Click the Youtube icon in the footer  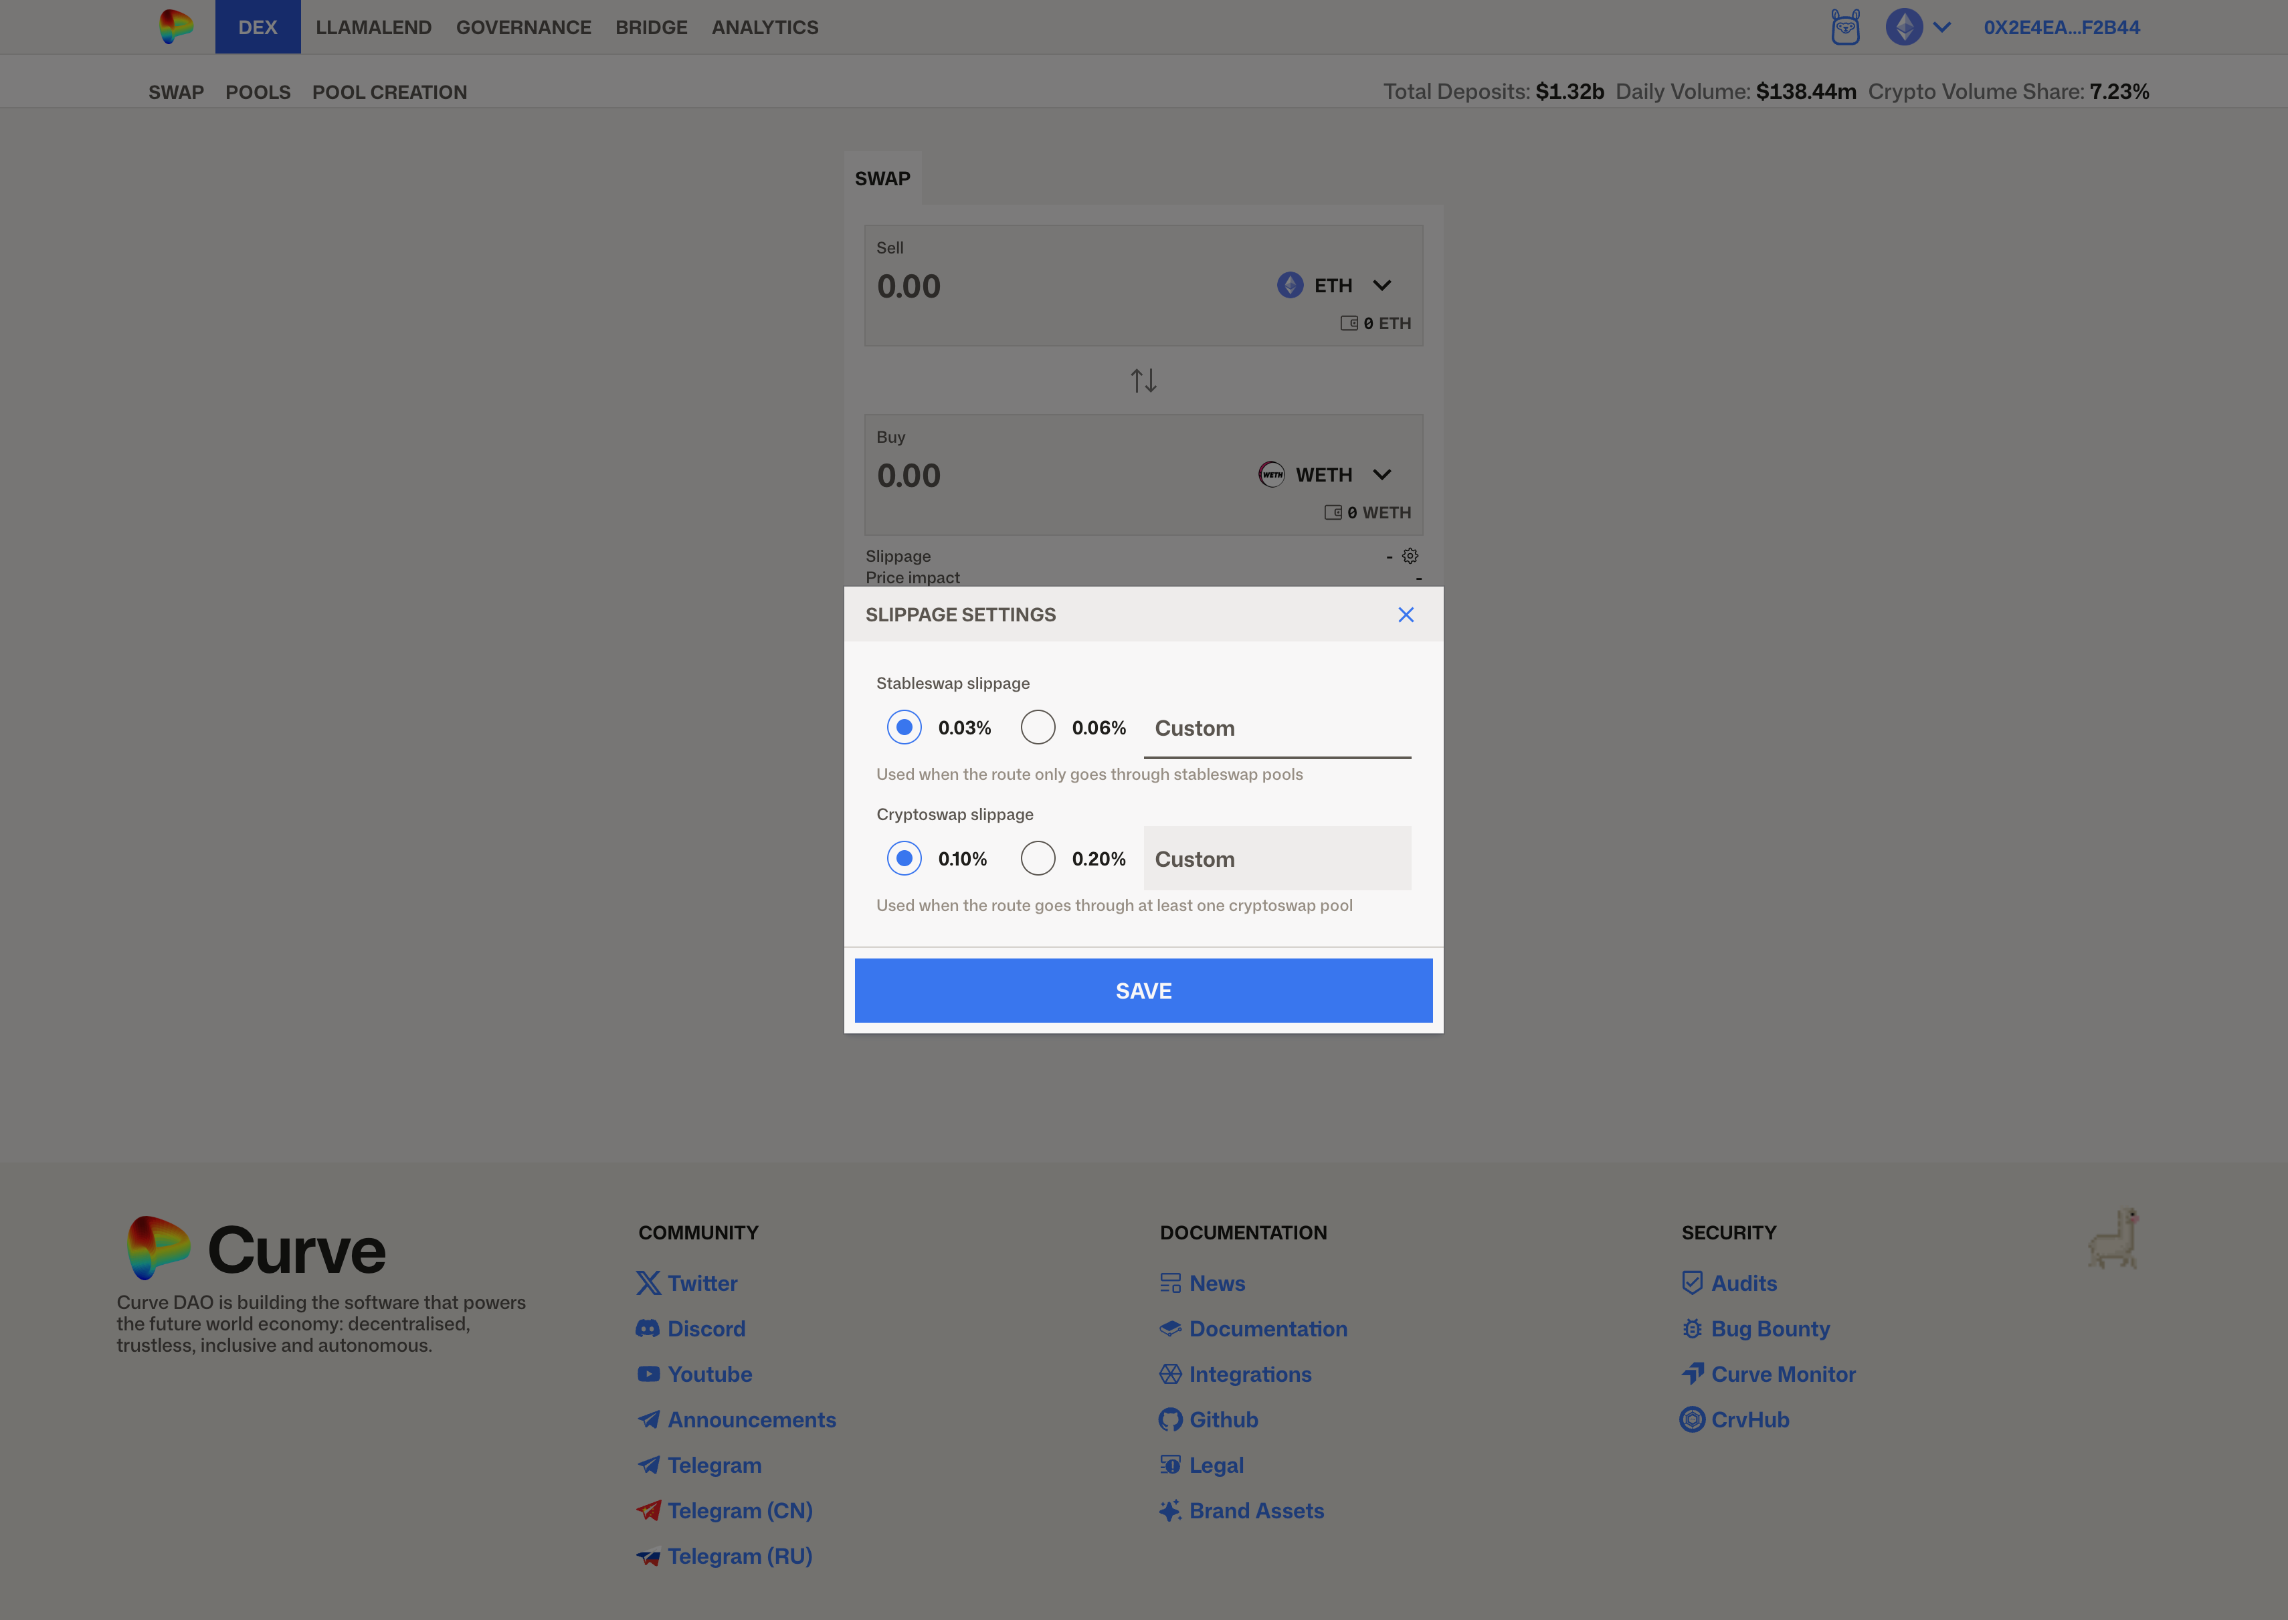coord(648,1374)
